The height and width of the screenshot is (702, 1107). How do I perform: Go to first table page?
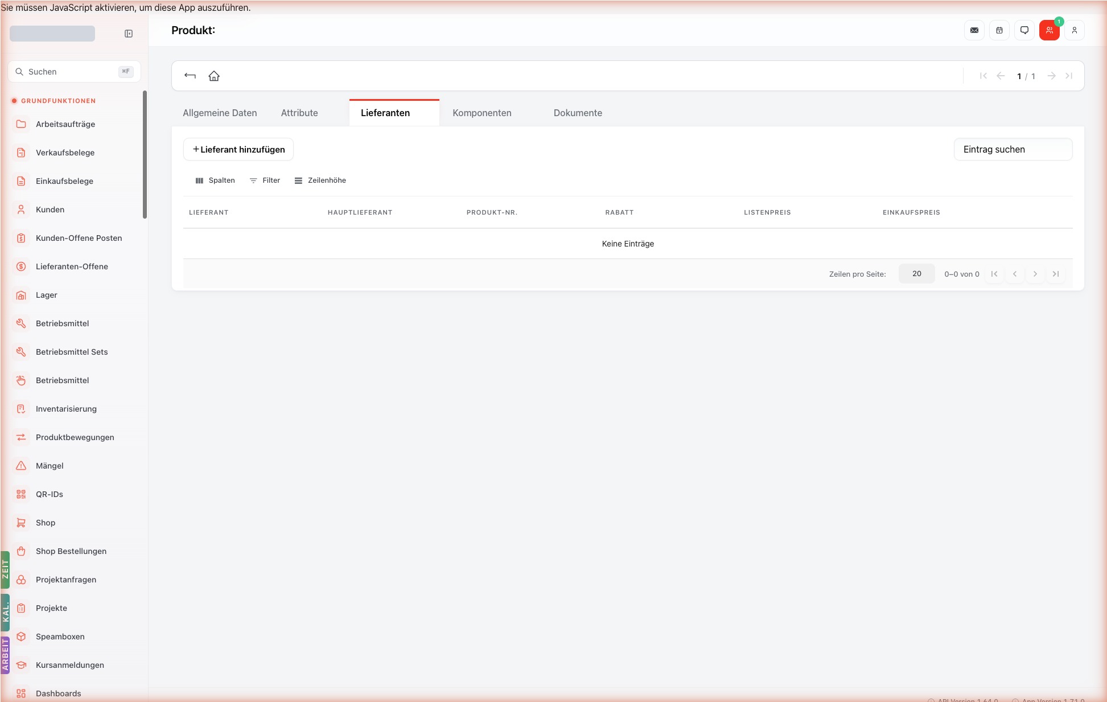tap(994, 274)
